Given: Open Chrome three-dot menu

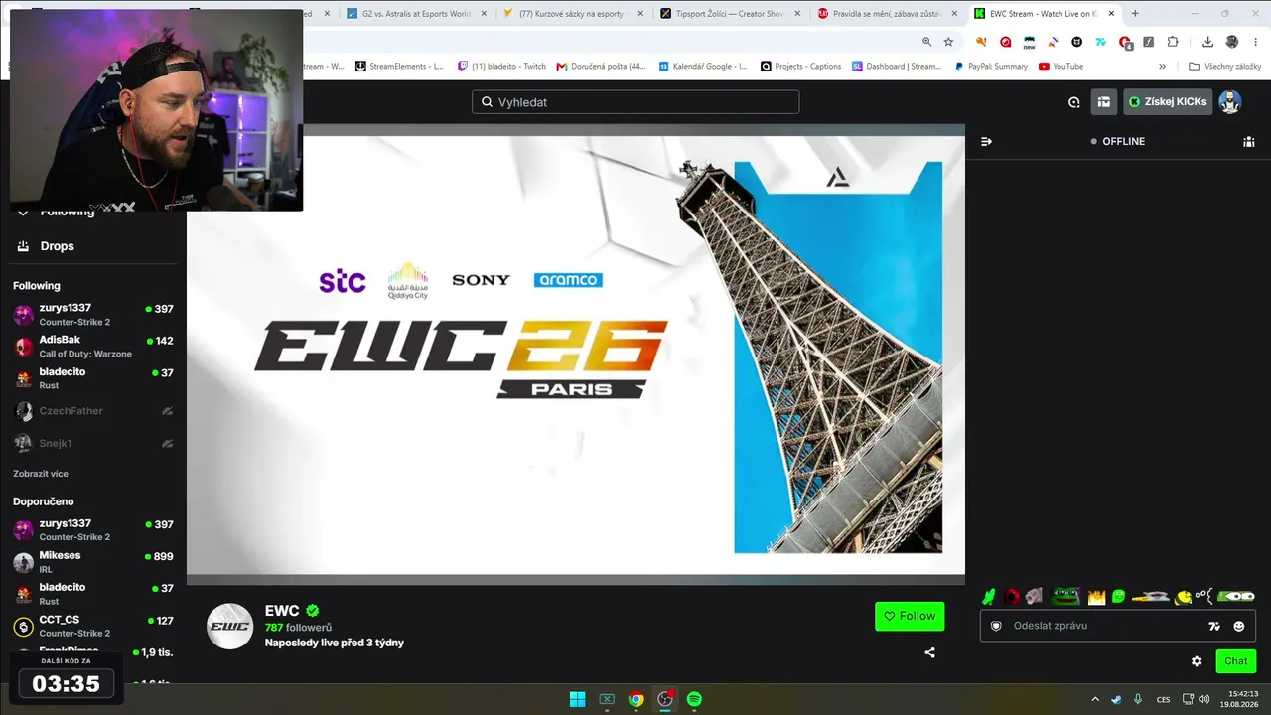Looking at the screenshot, I should coord(1255,42).
